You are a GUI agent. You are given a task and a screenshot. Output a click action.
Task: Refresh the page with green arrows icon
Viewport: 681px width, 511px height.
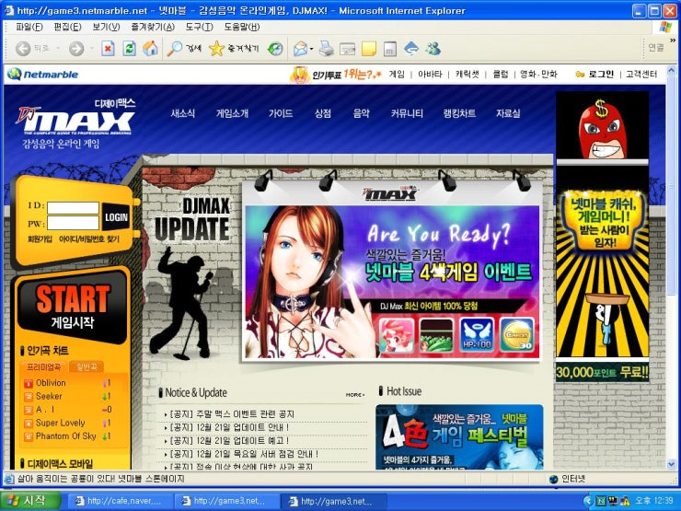(x=129, y=48)
